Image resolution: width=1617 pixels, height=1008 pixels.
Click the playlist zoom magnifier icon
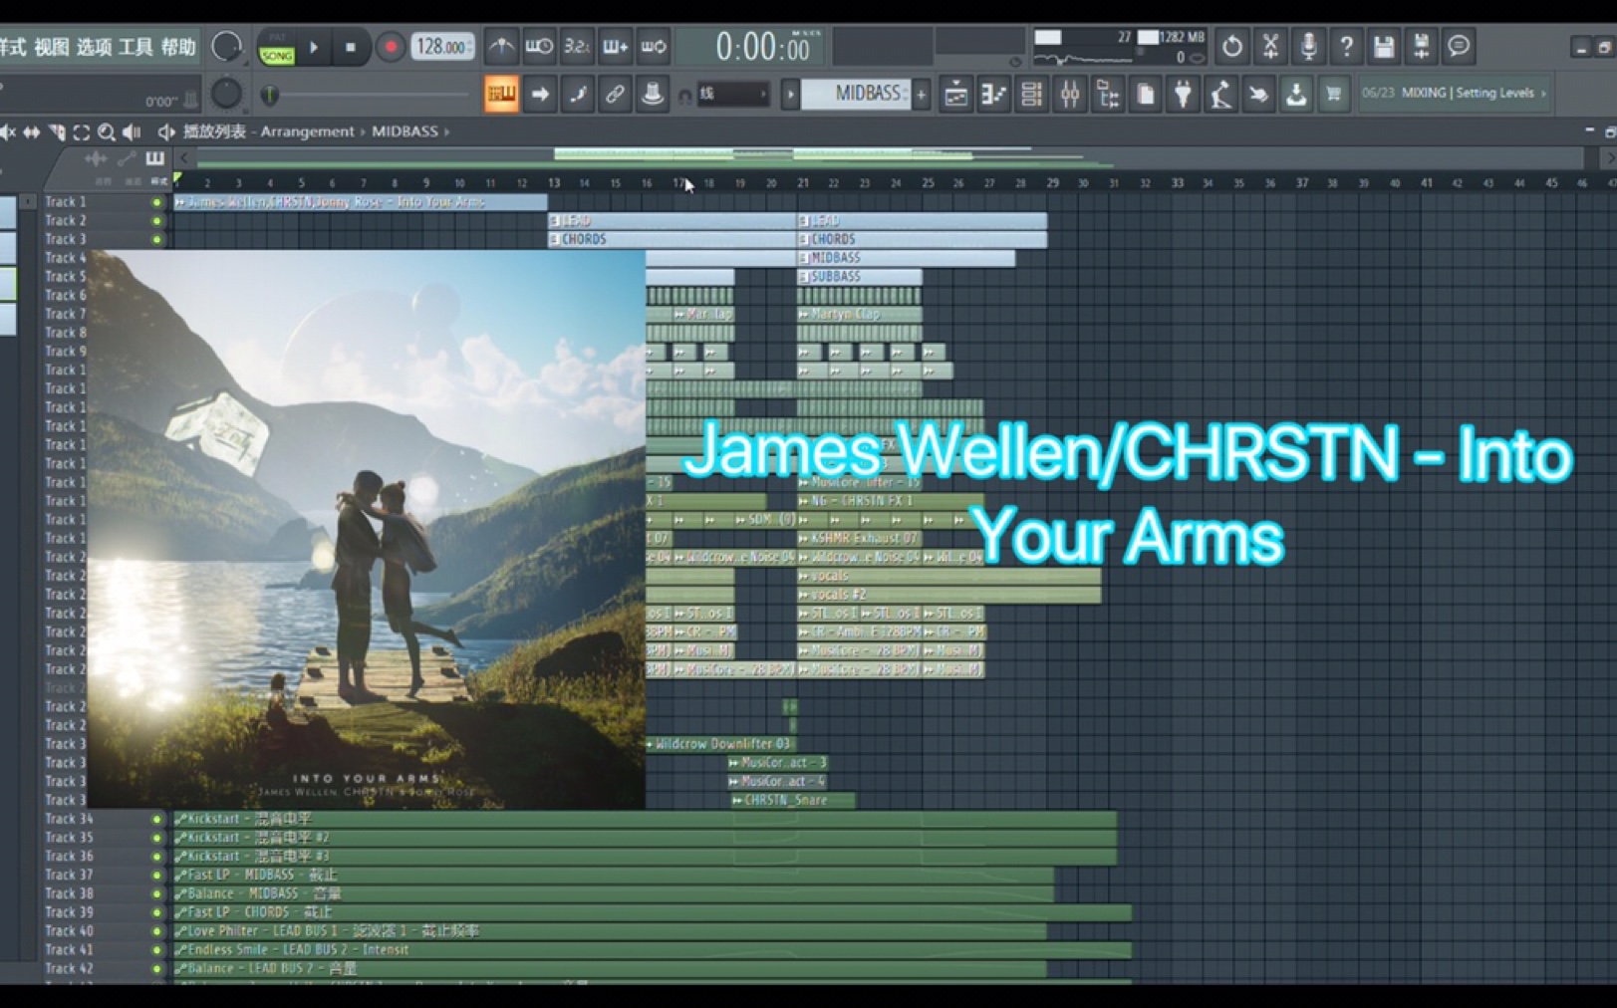click(x=106, y=131)
